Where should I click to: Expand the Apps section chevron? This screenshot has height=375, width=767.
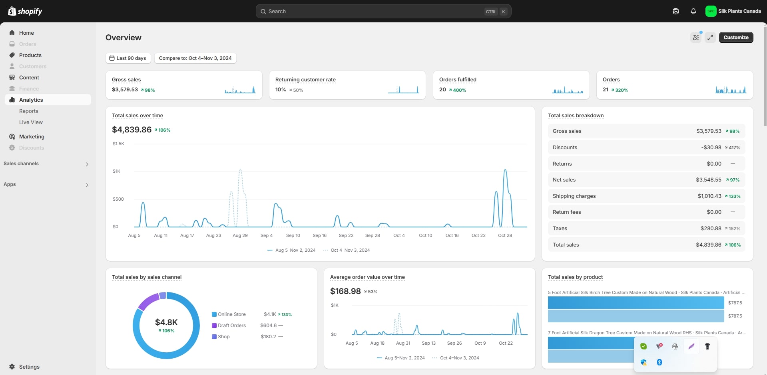coord(87,185)
